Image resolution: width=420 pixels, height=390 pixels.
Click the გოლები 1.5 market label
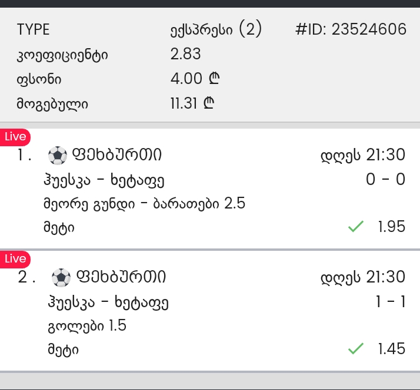(87, 326)
